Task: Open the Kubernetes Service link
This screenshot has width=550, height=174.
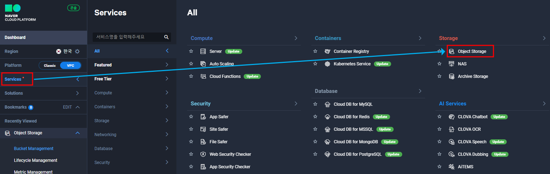Action: coord(352,64)
